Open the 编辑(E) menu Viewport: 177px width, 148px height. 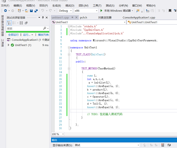pos(18,5)
